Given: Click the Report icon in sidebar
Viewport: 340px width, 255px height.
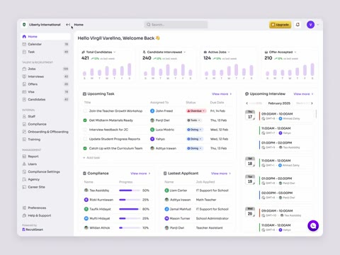Looking at the screenshot, I should (x=24, y=157).
